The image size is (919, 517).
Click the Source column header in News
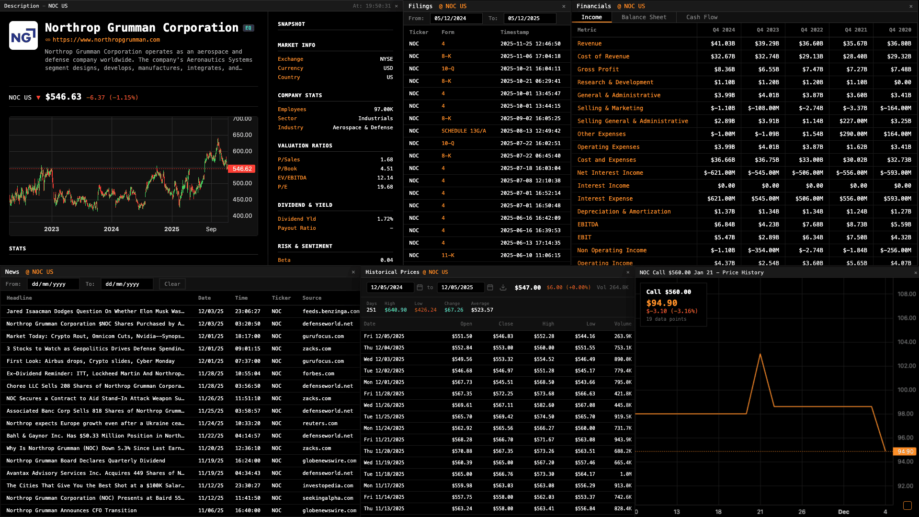pyautogui.click(x=312, y=298)
